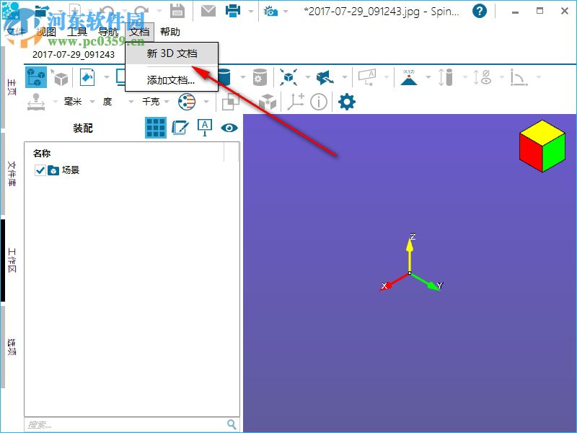Toggle the eye visibility icon in the assembly panel
Viewport: 577px width, 433px height.
[229, 127]
